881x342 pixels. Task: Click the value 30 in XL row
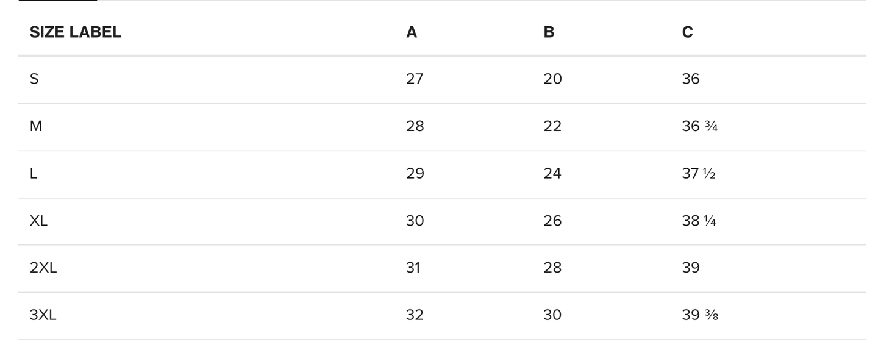point(415,220)
